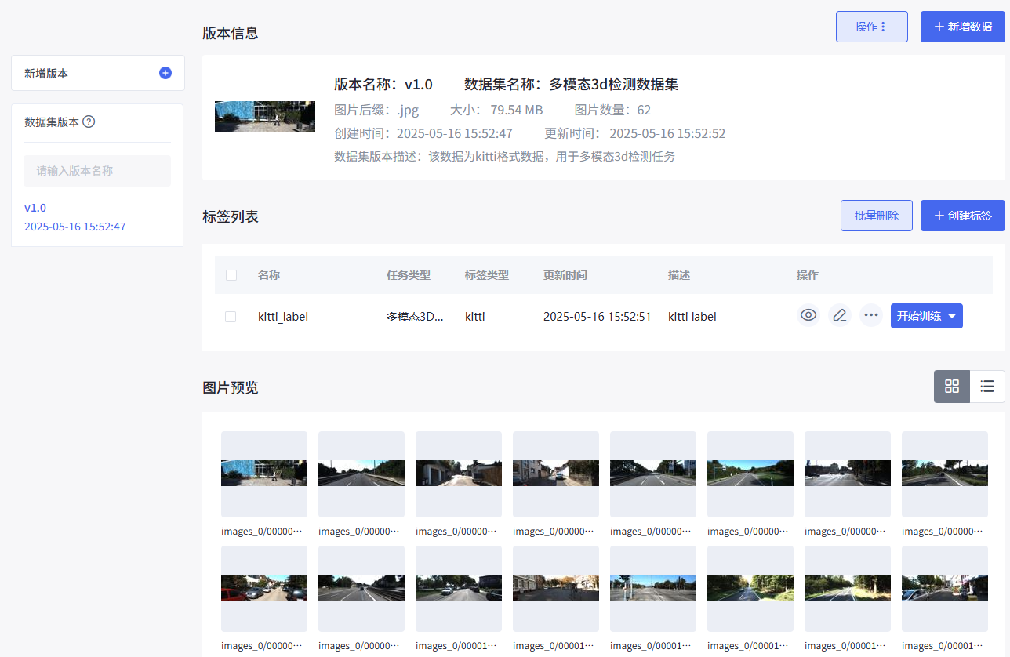Open the 操作 actions menu

[872, 27]
